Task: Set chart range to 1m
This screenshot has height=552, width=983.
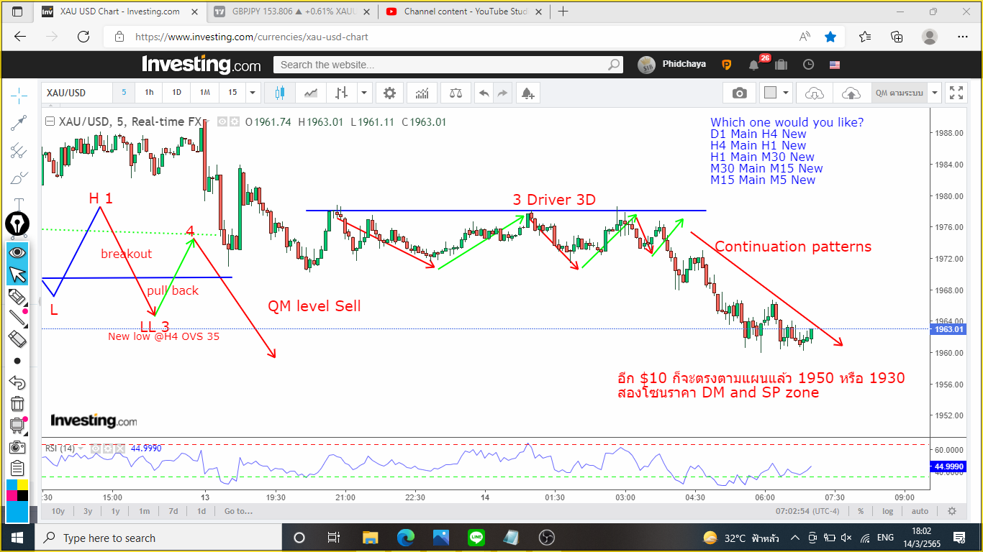Action: click(144, 511)
